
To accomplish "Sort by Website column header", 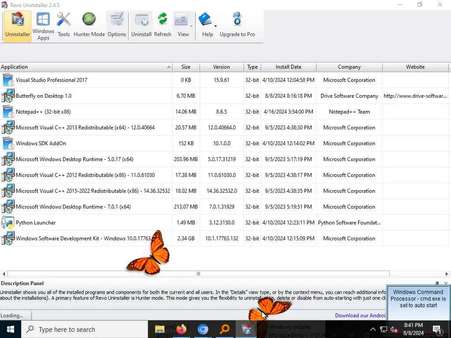I will [x=415, y=67].
